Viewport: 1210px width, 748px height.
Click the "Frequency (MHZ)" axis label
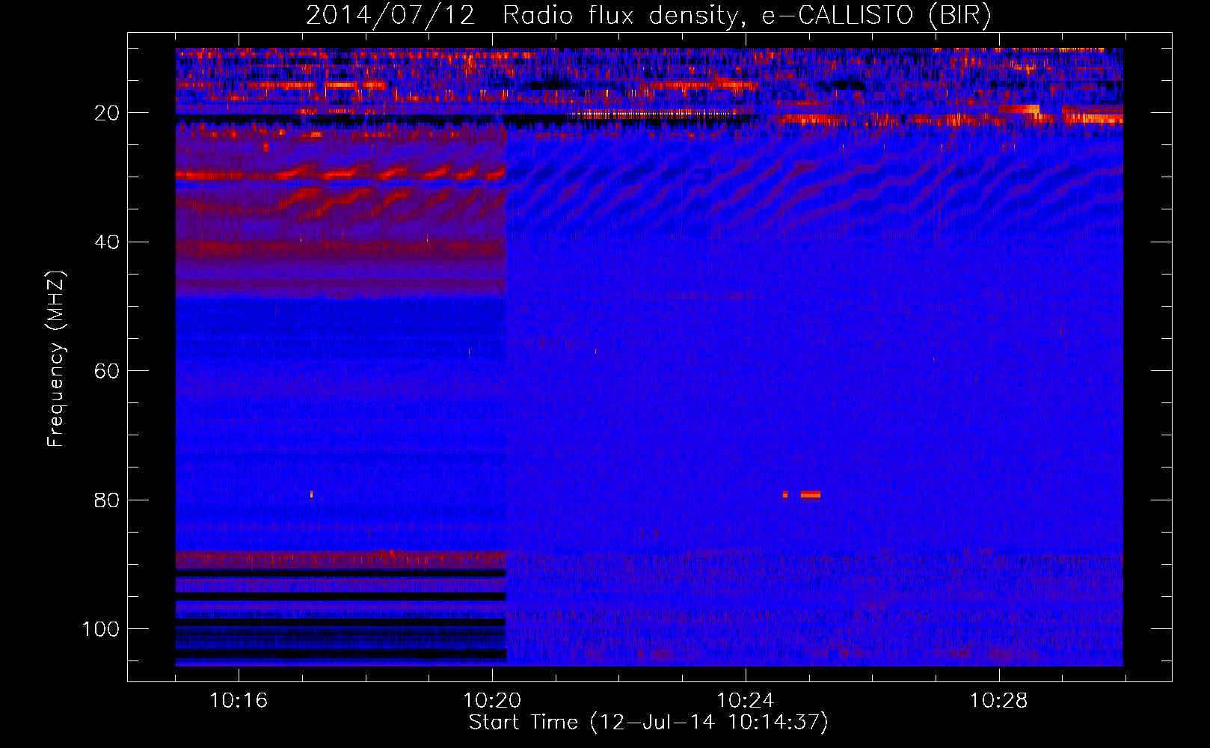pyautogui.click(x=57, y=359)
